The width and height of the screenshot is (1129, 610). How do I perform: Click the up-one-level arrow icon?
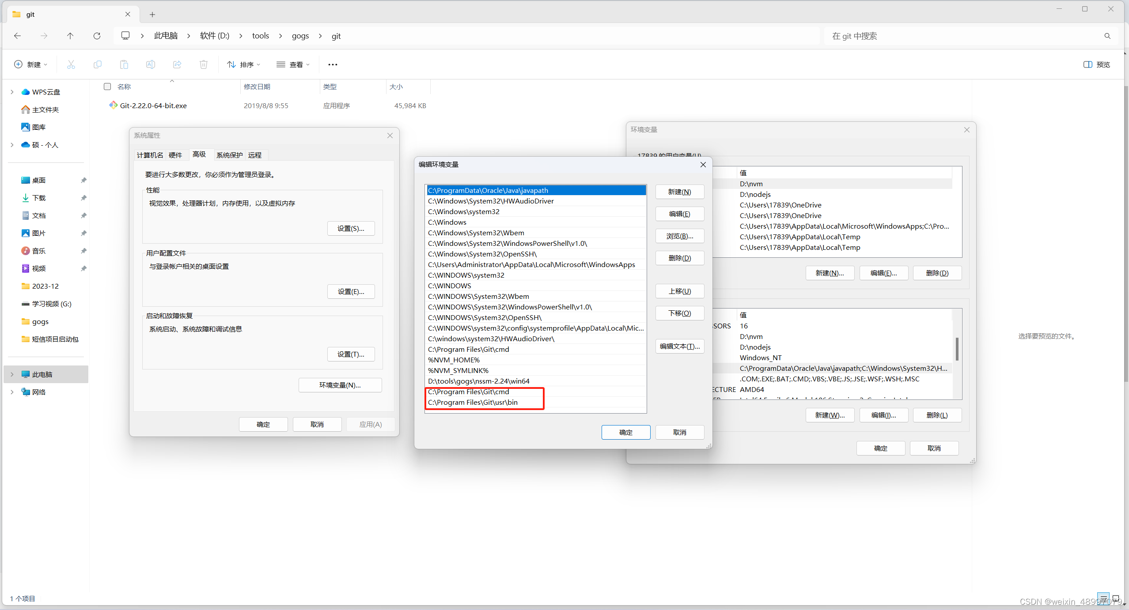pos(70,36)
